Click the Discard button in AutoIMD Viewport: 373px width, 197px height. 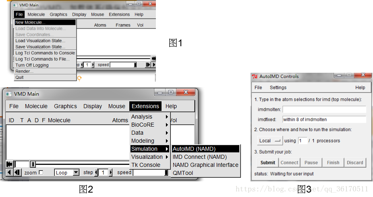[355, 162]
